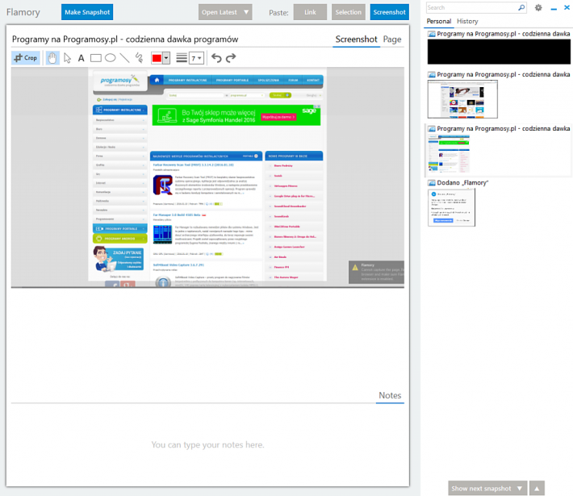The height and width of the screenshot is (496, 573).
Task: Switch to the History tab
Action: tap(467, 21)
